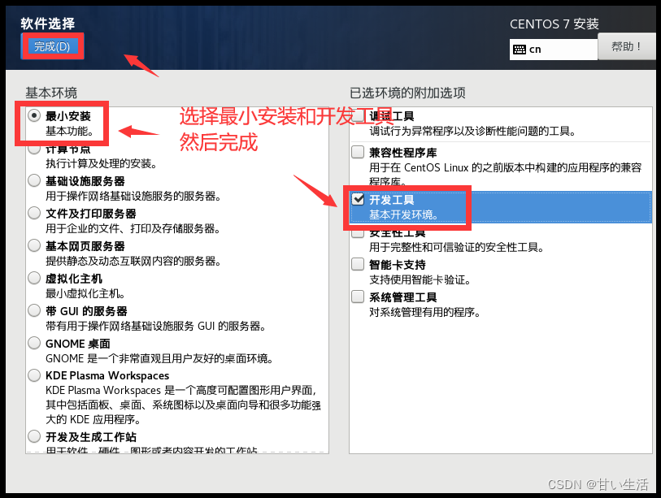Open the 帮助! help button
The width and height of the screenshot is (661, 498).
(626, 47)
